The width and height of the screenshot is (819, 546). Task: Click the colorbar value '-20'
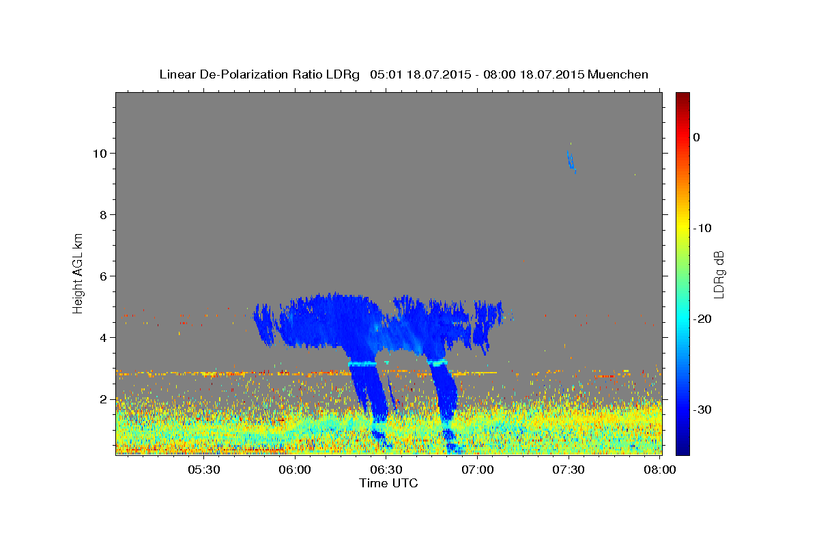703,319
